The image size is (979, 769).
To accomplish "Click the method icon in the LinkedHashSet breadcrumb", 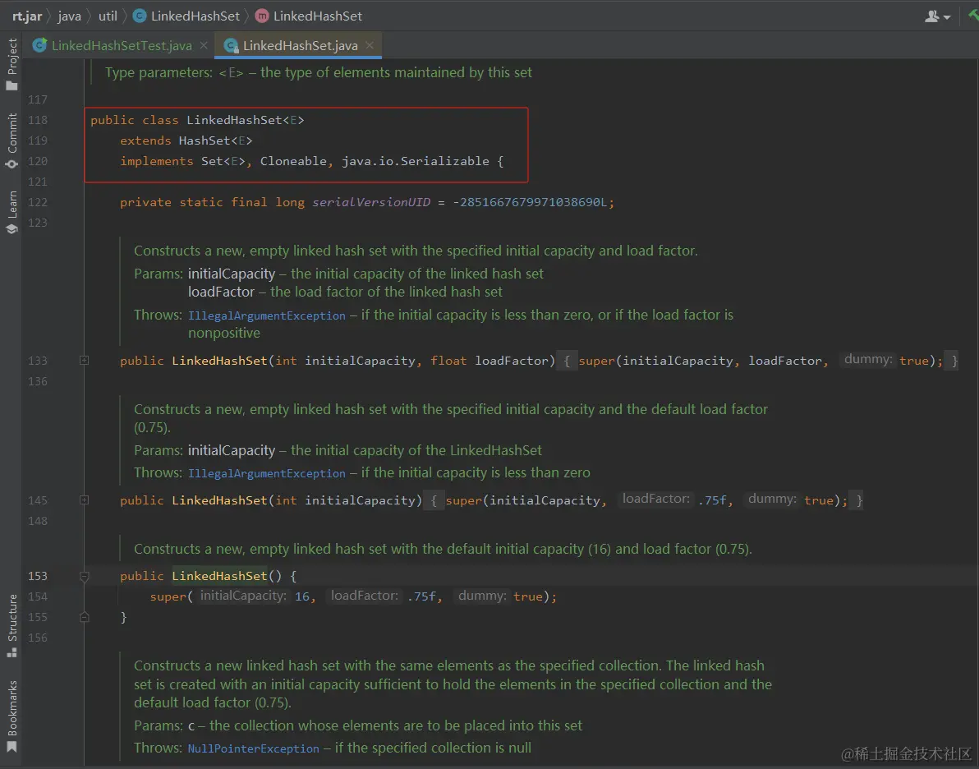I will [262, 16].
